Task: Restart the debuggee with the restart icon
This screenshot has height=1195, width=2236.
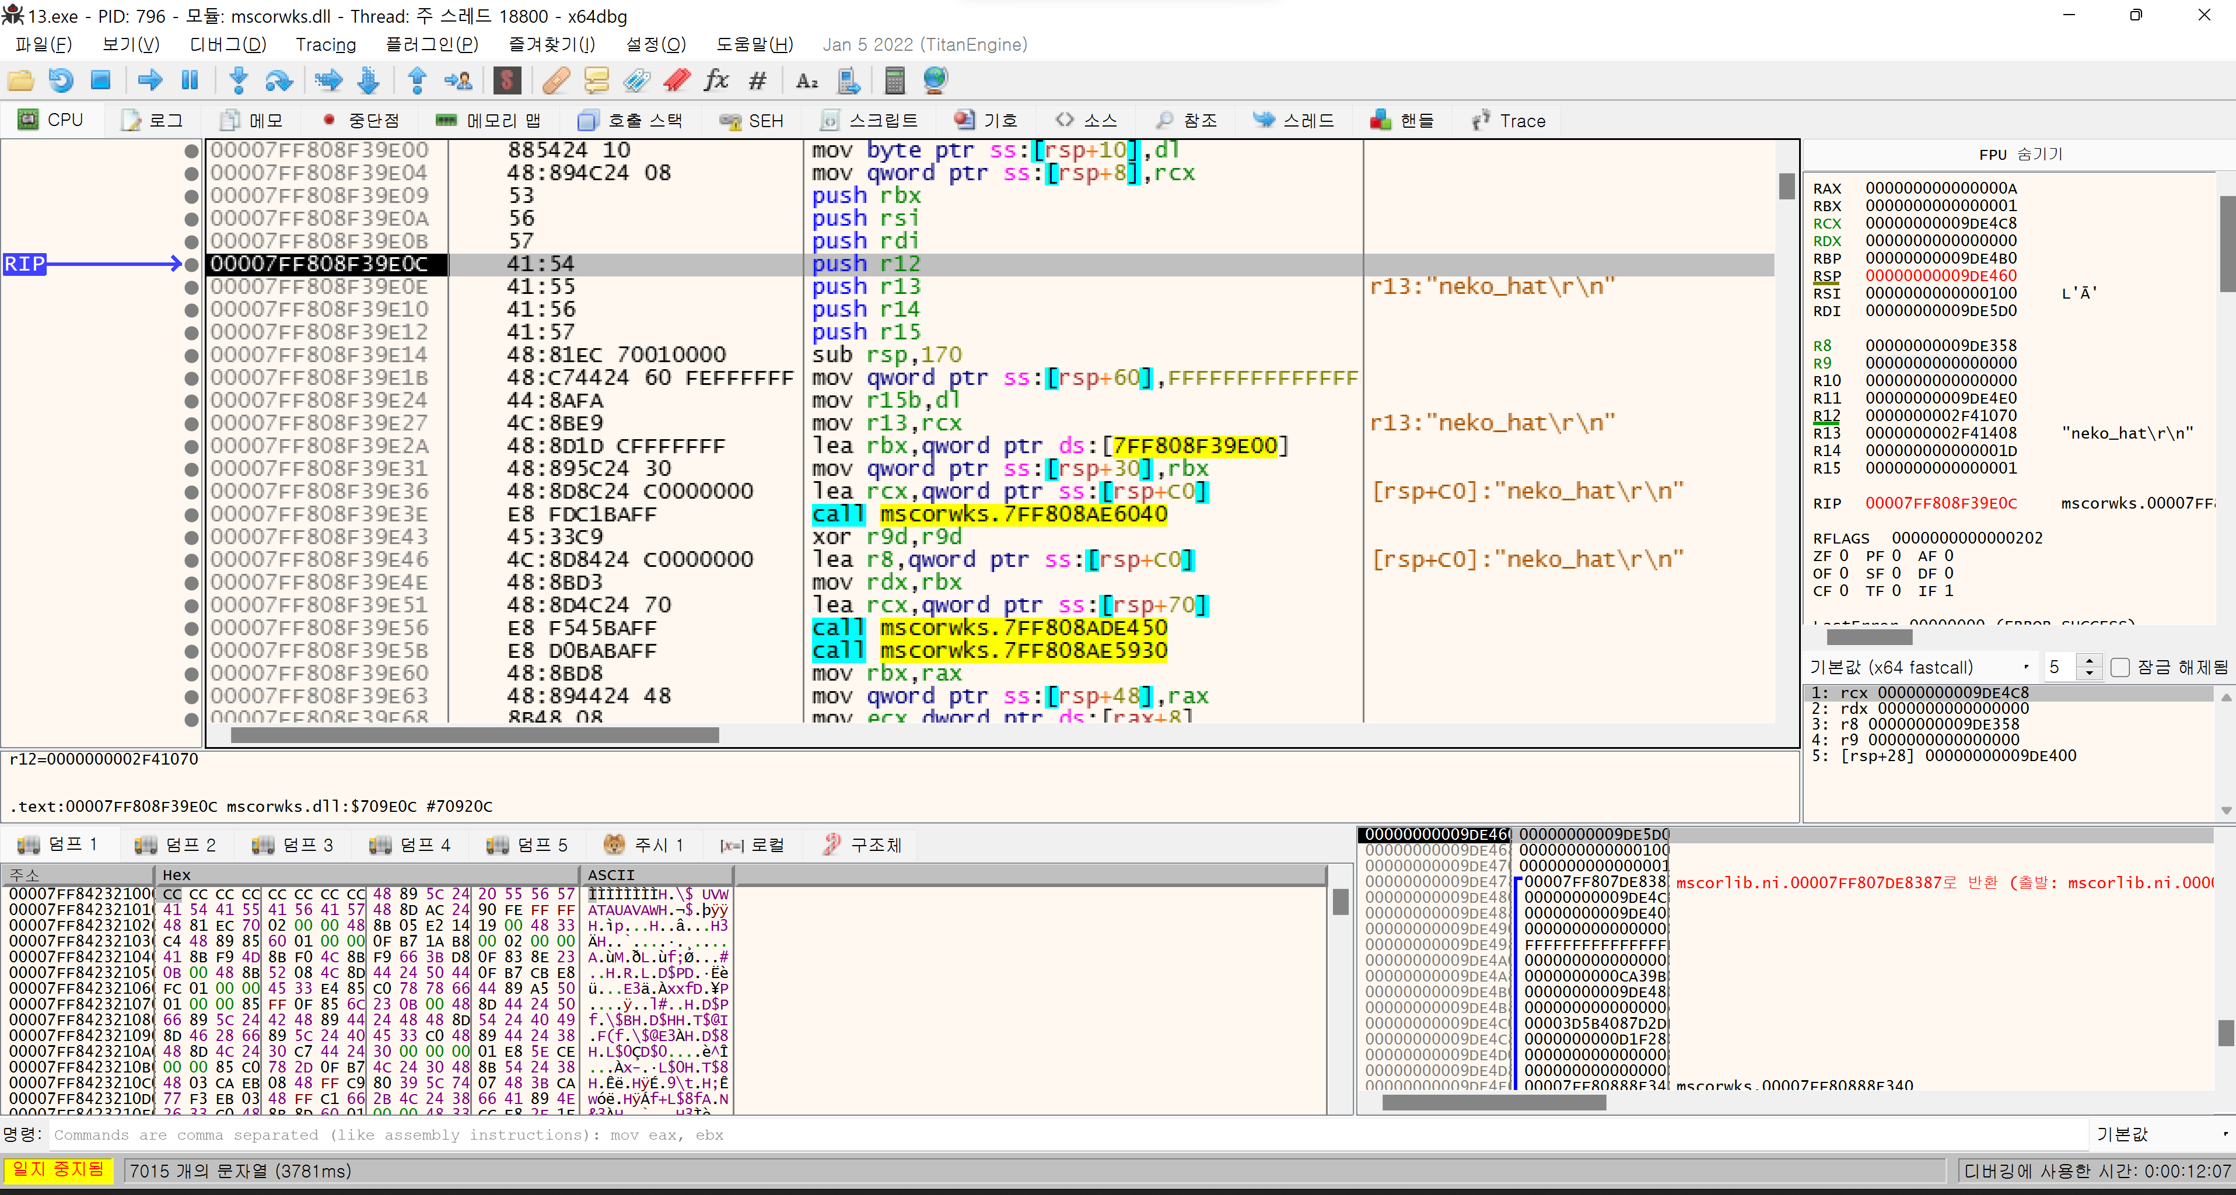Action: click(x=61, y=80)
